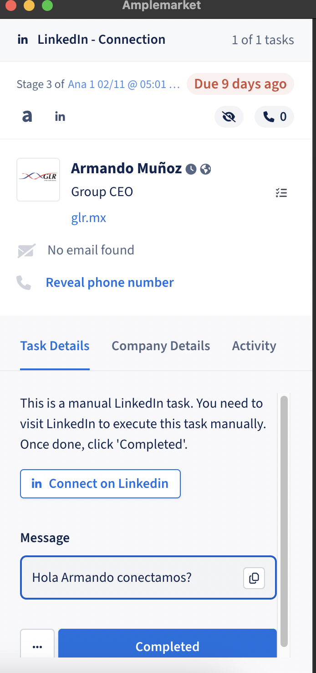Click the LinkedIn icon in the task header

[x=23, y=40]
